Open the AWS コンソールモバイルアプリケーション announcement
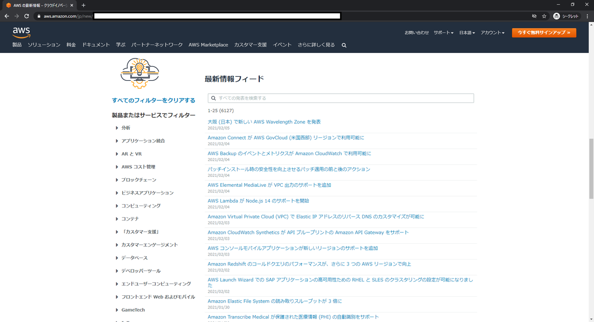 click(293, 248)
